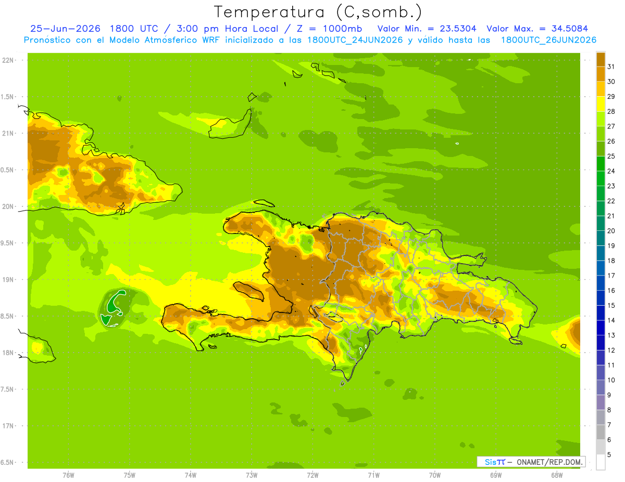Screen dimensions: 625x482
Task: Click legend label "31"
Action: click(x=611, y=67)
